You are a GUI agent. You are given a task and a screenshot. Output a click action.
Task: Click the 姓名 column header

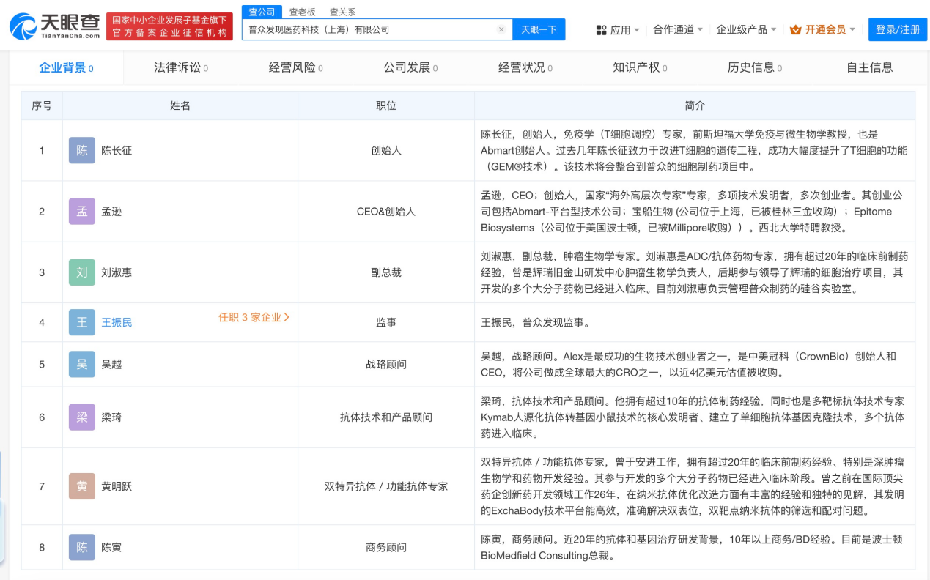tap(180, 105)
